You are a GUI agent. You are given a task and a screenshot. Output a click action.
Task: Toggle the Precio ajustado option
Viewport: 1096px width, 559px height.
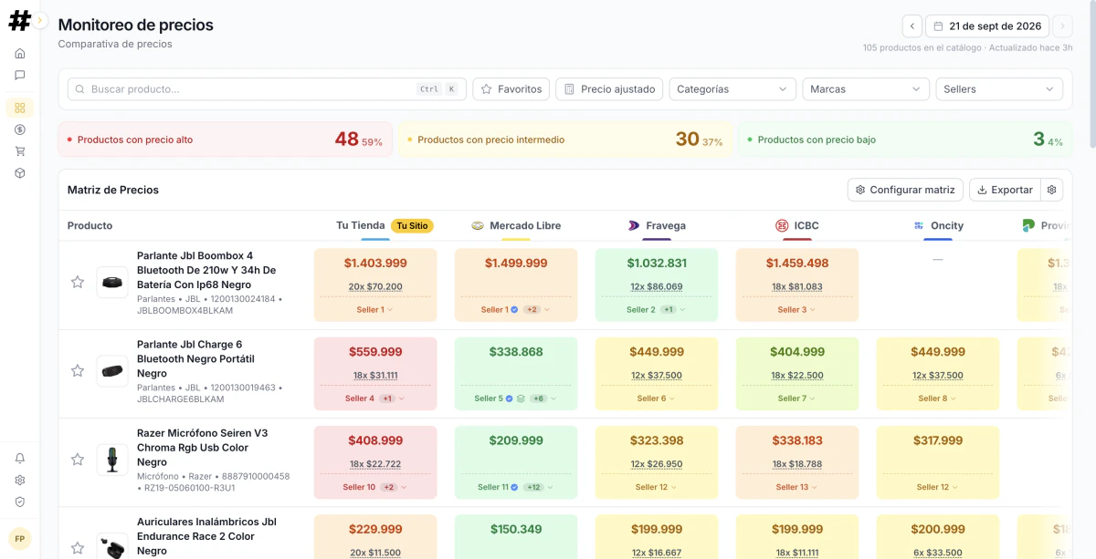tap(609, 89)
